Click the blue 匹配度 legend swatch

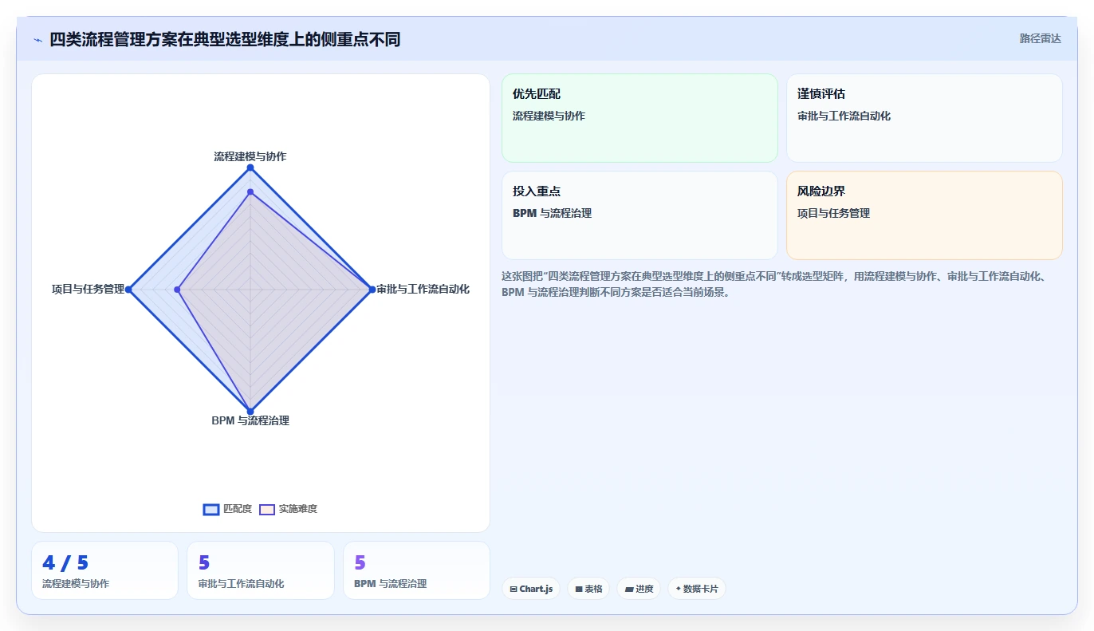[211, 509]
